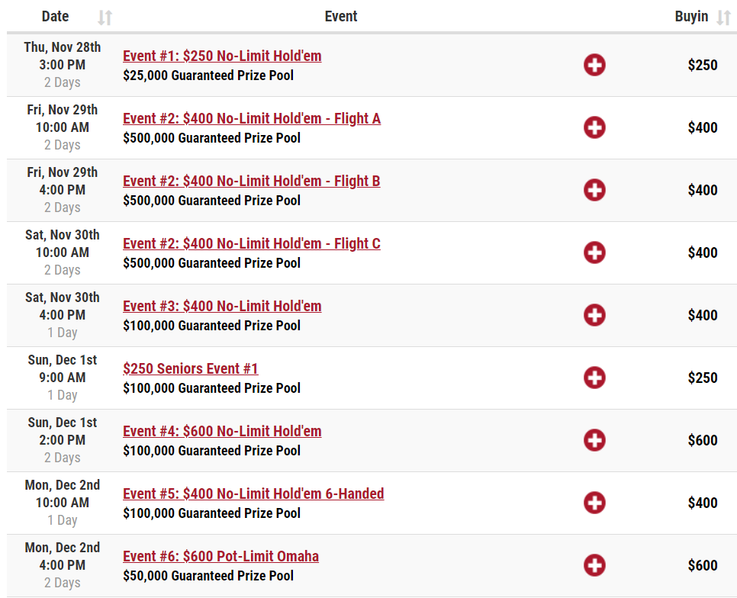Open Event #4: $600 No-Limit Hold'em link
Screen dimensions: 737x598
coord(222,431)
